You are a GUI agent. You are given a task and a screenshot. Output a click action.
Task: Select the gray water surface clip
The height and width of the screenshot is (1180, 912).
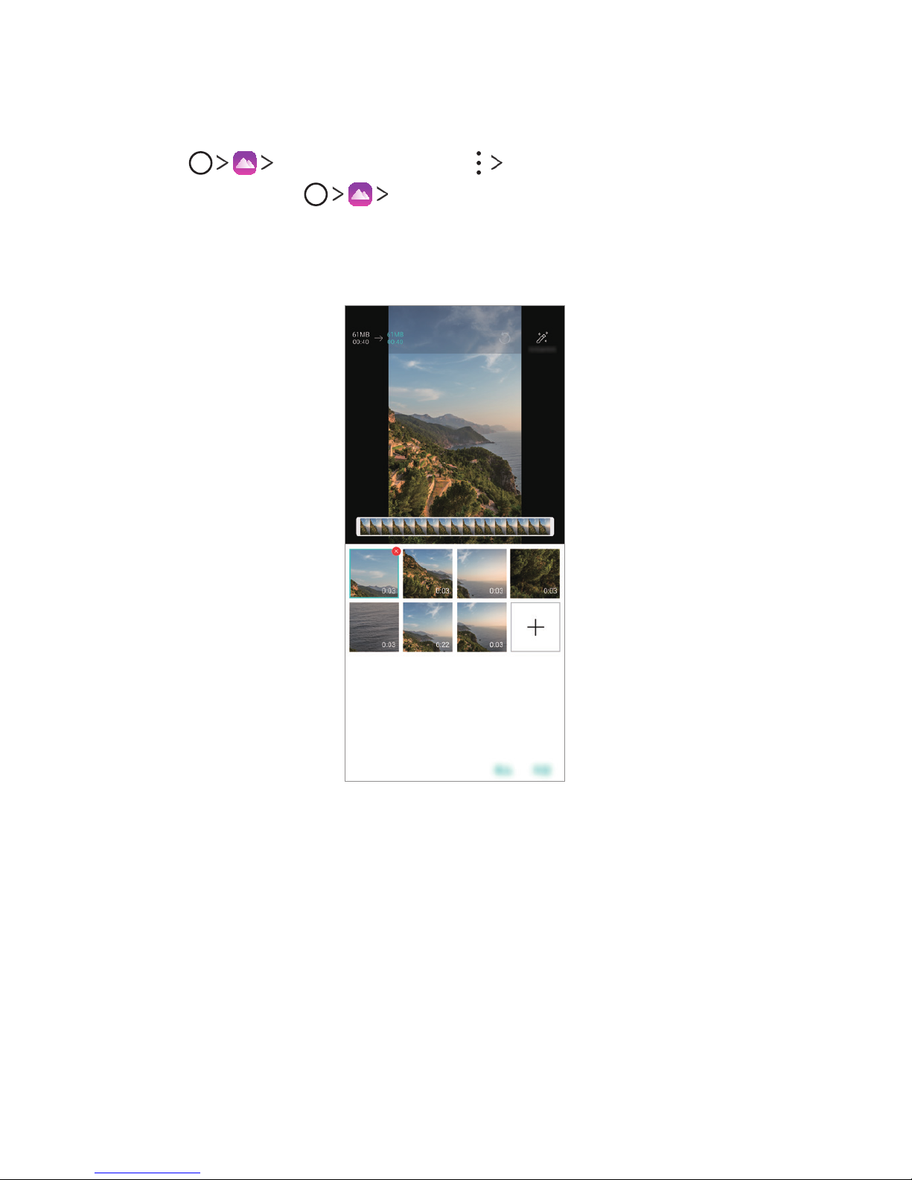tap(374, 628)
